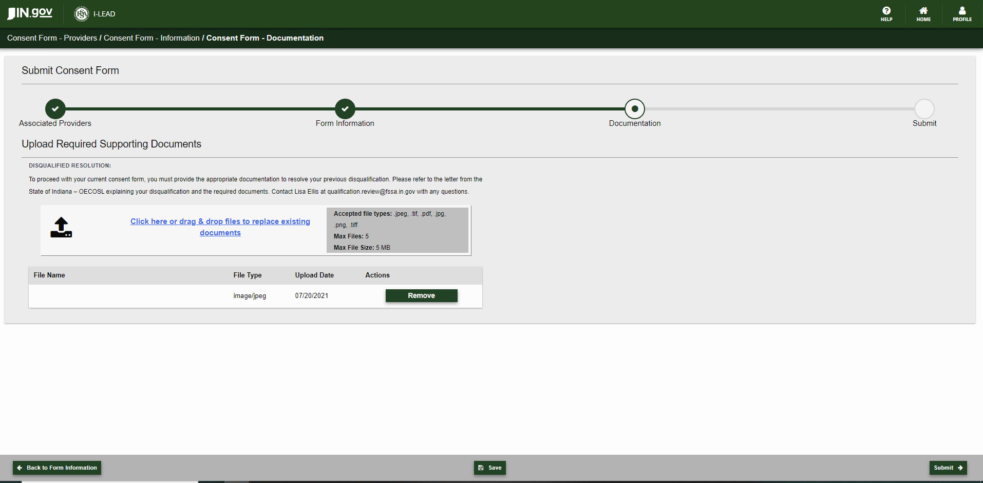The width and height of the screenshot is (983, 483).
Task: Click the File Name column header
Action: click(x=49, y=275)
